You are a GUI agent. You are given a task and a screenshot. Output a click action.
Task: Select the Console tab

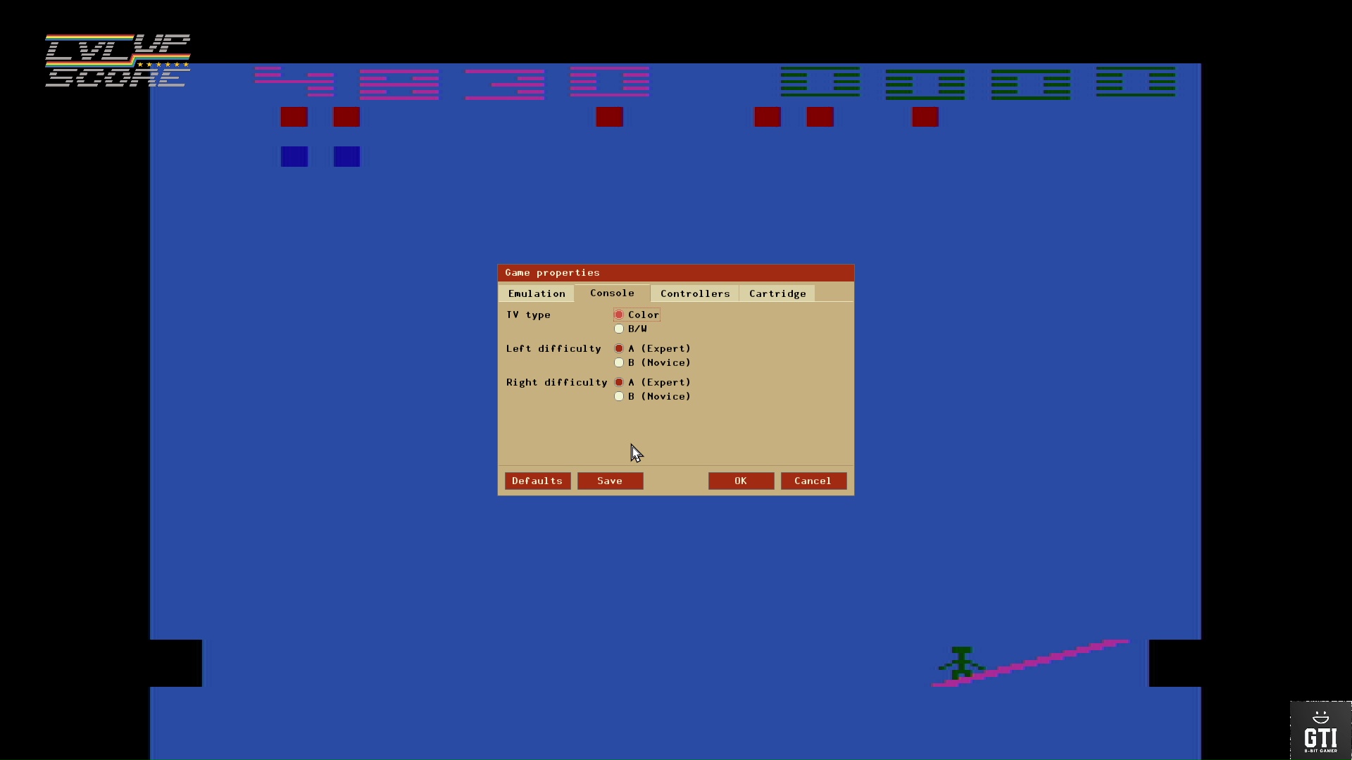click(x=612, y=293)
